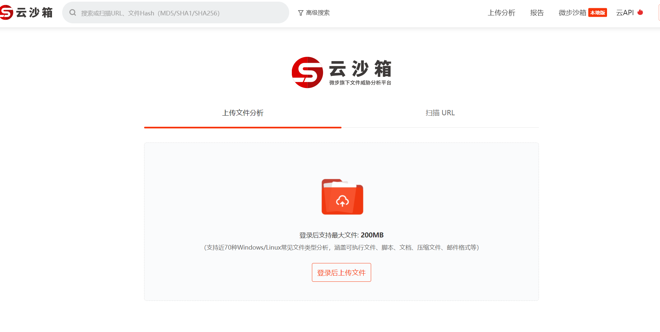
Task: Open the 报告 navigation item
Action: pyautogui.click(x=537, y=12)
